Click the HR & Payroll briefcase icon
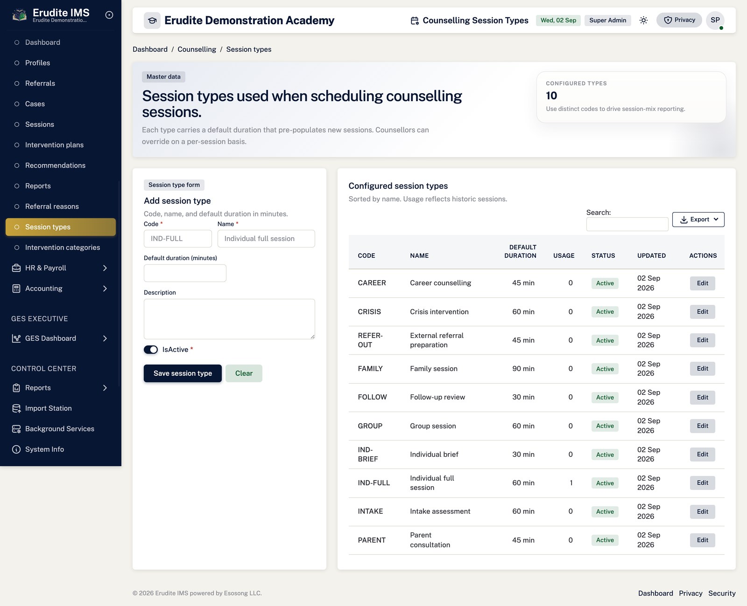Screen dimensions: 747x606 (16, 268)
